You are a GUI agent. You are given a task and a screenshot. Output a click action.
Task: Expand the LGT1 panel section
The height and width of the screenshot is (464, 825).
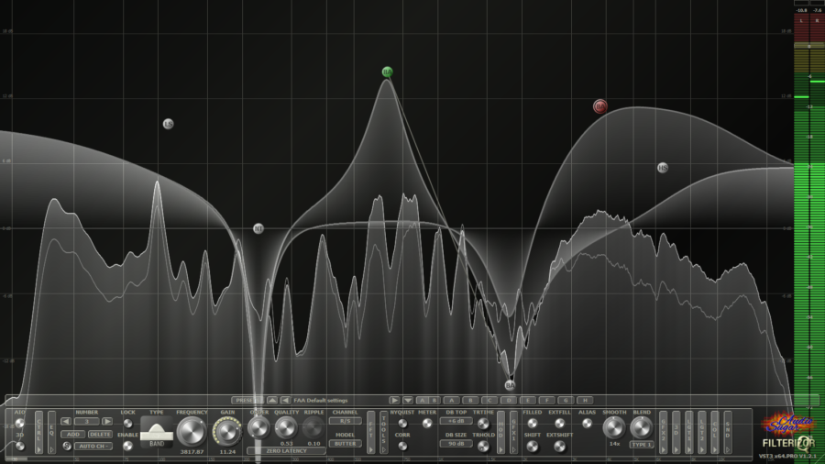(x=688, y=433)
